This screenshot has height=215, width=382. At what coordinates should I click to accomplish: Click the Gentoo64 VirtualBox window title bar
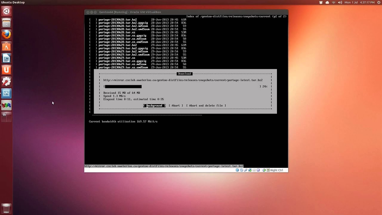186,12
